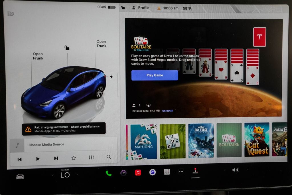This screenshot has width=292, height=195.
Task: Mark current media as favorite
Action: 74,158
